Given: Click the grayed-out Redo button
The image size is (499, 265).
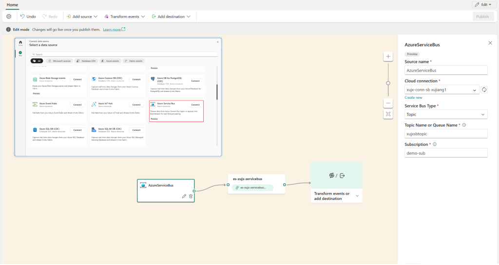Looking at the screenshot, I should (50, 17).
